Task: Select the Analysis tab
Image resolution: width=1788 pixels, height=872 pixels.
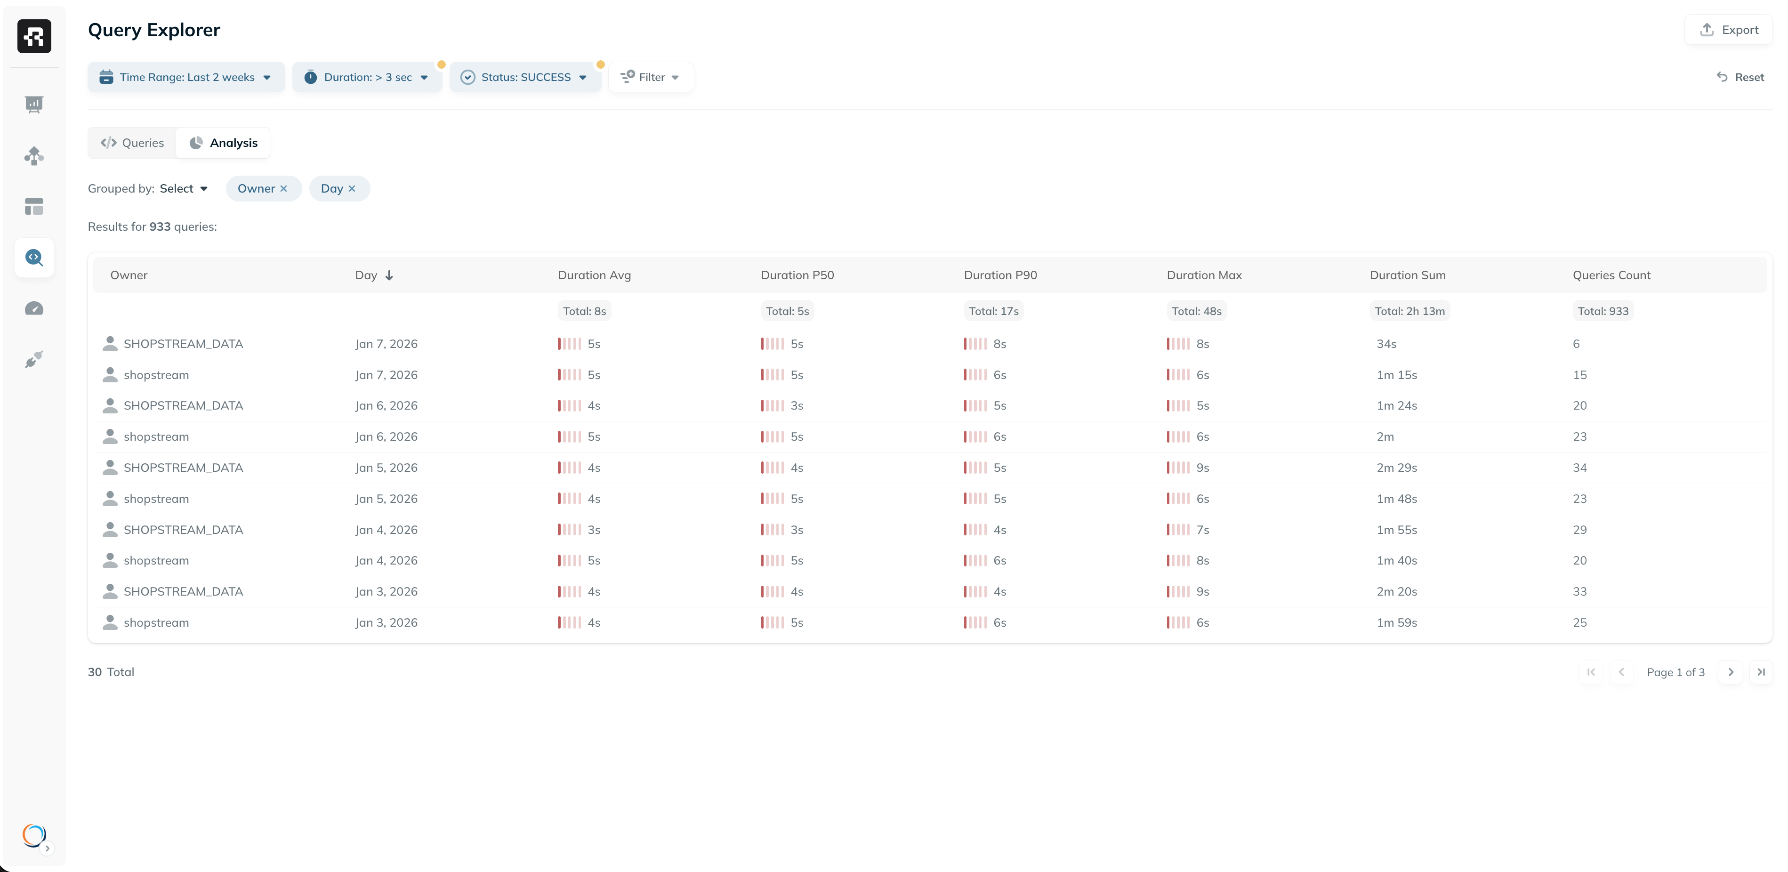Action: tap(224, 143)
